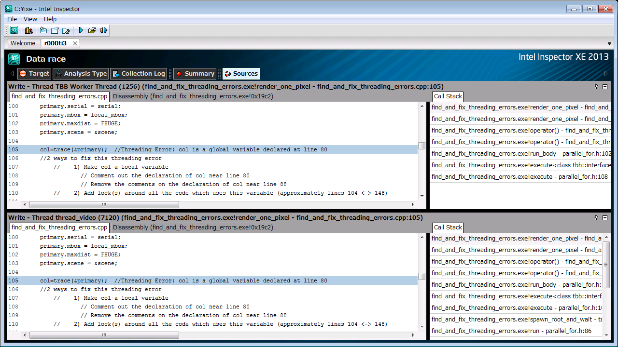
Task: Click highlighted line 105 in the upper source pane
Action: coord(212,149)
